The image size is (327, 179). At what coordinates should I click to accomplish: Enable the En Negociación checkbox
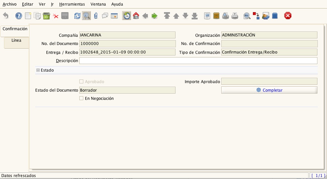tap(81, 98)
